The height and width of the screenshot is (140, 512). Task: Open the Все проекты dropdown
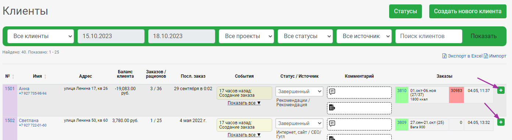coord(246,36)
